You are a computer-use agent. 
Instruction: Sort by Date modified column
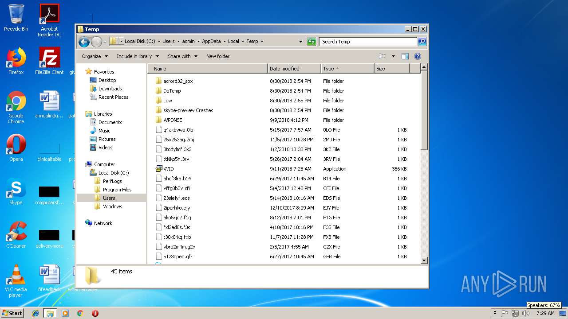pos(294,69)
